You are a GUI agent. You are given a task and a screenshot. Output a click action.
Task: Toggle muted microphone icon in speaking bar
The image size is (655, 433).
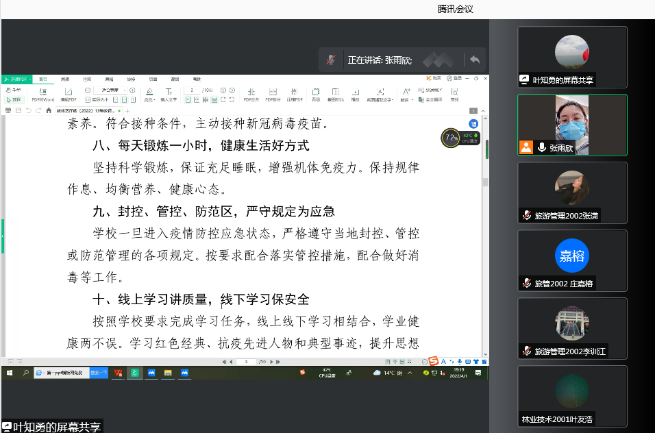pos(331,60)
